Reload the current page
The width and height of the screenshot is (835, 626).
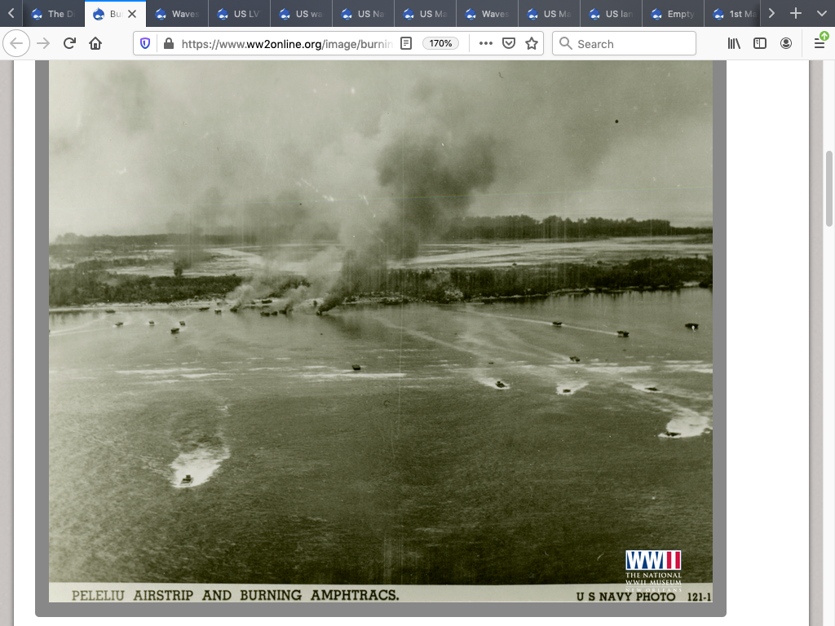69,44
